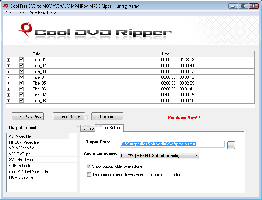Expand the Title_07 row
Viewport: 262px width, 200px height.
(x=8, y=95)
